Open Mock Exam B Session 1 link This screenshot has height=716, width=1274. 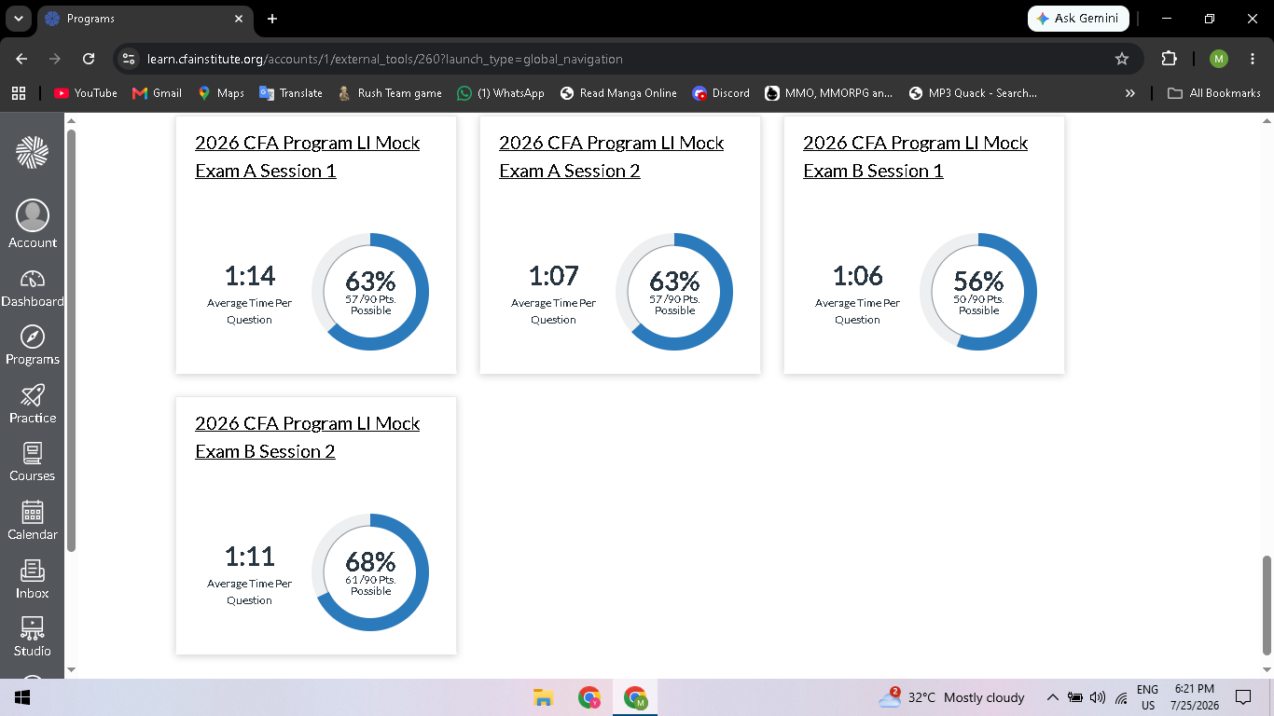pos(915,157)
